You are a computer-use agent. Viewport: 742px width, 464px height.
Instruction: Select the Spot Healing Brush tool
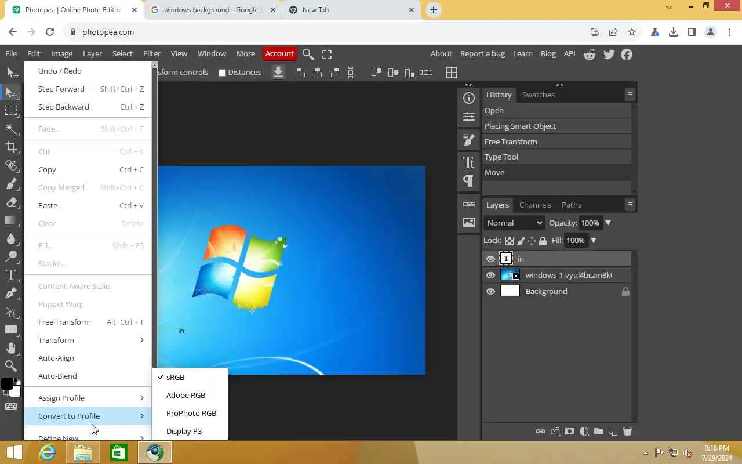click(11, 165)
